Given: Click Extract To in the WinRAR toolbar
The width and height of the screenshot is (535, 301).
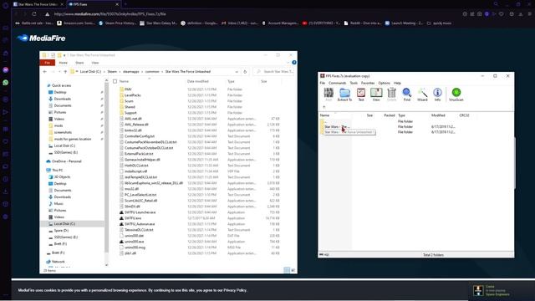Looking at the screenshot, I should pos(344,94).
